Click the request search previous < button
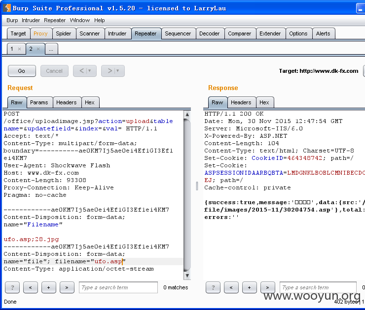The height and width of the screenshot is (310, 365). (x=31, y=287)
